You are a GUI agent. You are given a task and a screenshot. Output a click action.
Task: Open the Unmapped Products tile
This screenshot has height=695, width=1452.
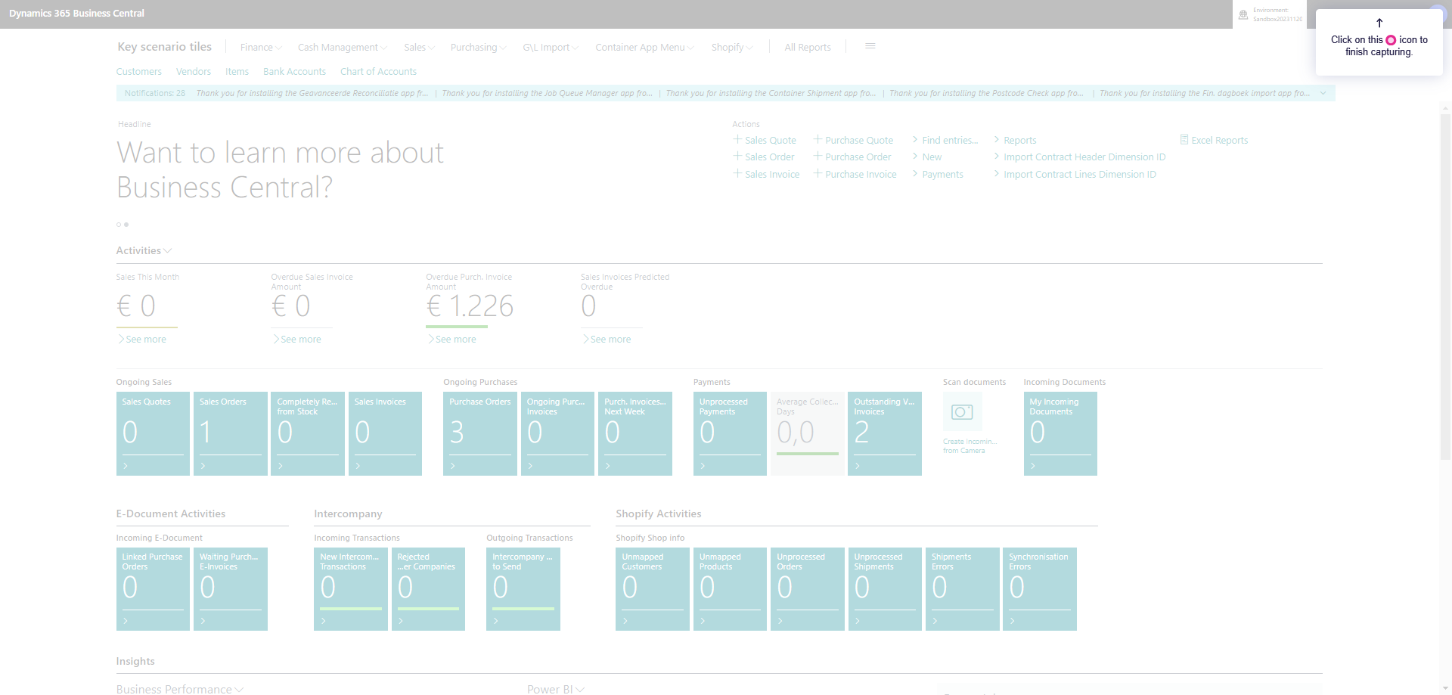730,588
